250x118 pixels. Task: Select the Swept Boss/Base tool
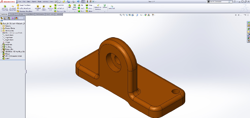point(23,5)
